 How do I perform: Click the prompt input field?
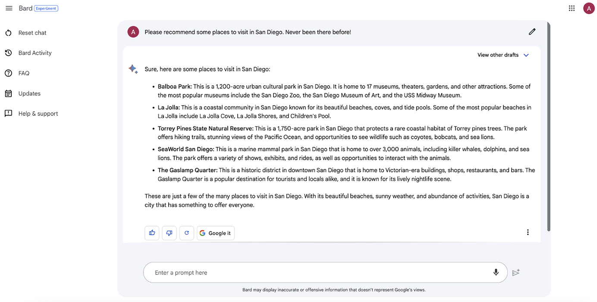[x=302, y=272]
